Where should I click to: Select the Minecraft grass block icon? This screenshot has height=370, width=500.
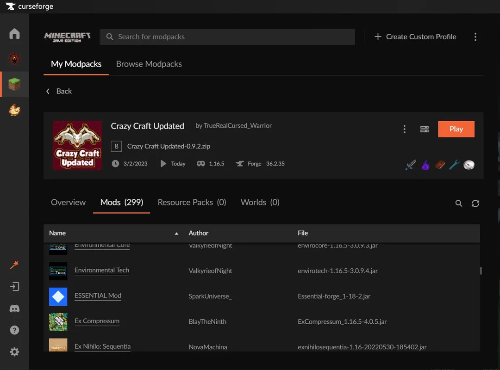(x=14, y=85)
